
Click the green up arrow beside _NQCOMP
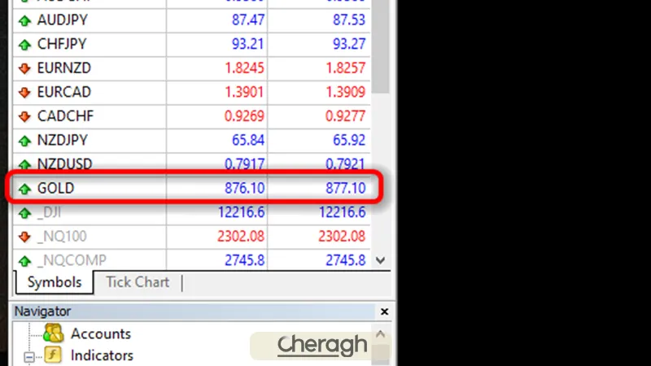(25, 261)
